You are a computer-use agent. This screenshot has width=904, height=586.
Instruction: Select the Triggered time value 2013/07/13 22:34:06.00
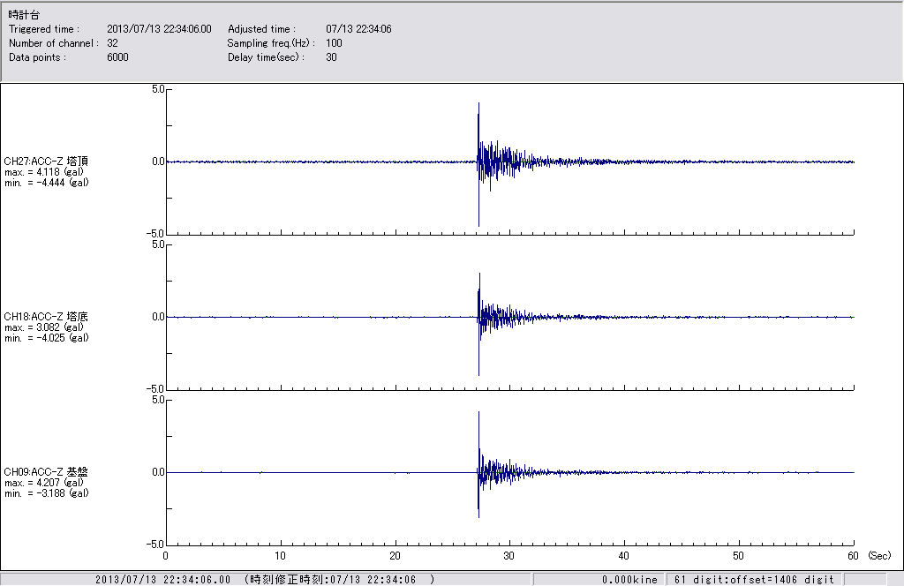tap(165, 29)
